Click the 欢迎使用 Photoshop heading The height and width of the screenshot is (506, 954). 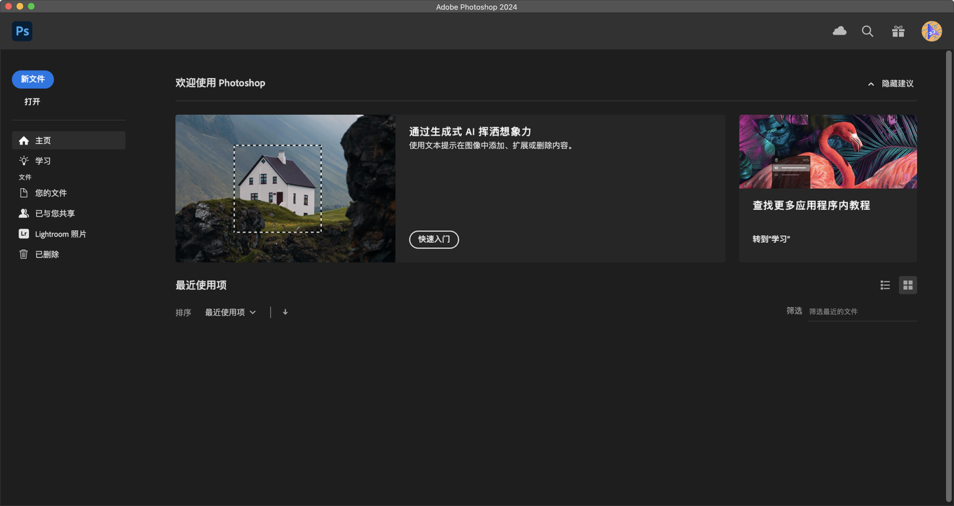click(x=220, y=83)
